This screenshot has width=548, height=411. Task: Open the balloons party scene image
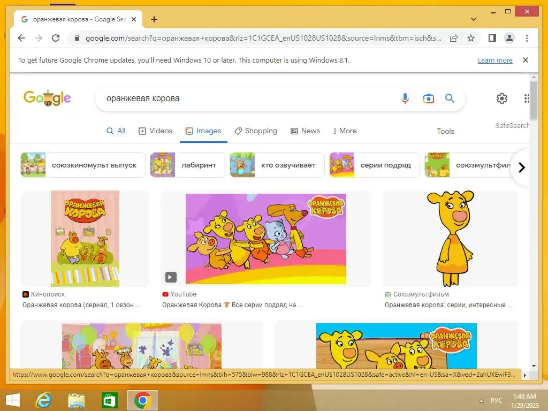(141, 346)
